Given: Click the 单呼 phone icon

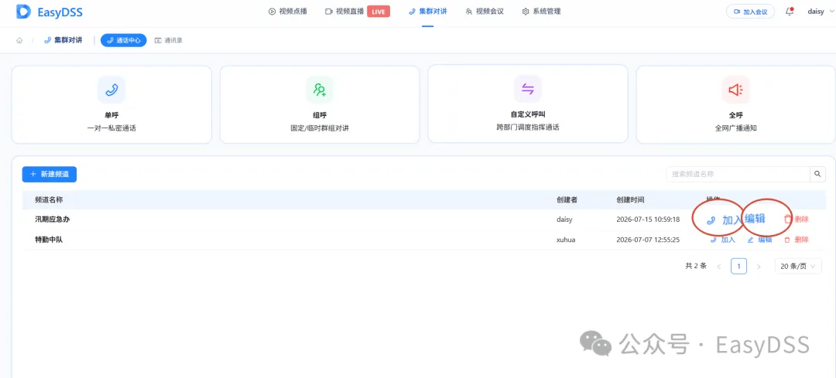Looking at the screenshot, I should (x=111, y=90).
